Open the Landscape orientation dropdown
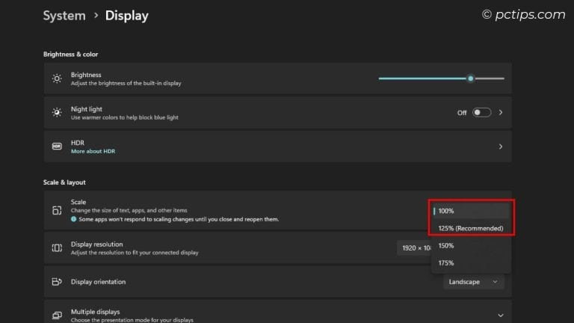 (474, 282)
